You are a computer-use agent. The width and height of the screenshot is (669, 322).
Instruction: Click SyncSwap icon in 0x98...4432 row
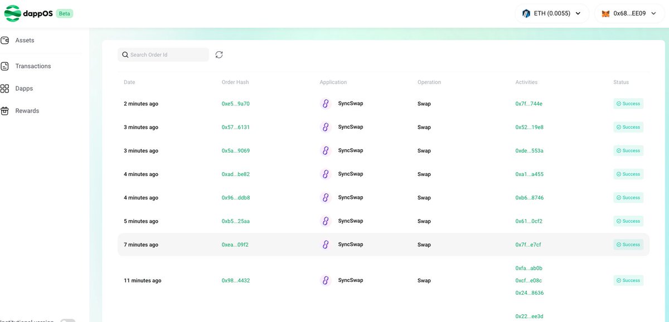(326, 280)
